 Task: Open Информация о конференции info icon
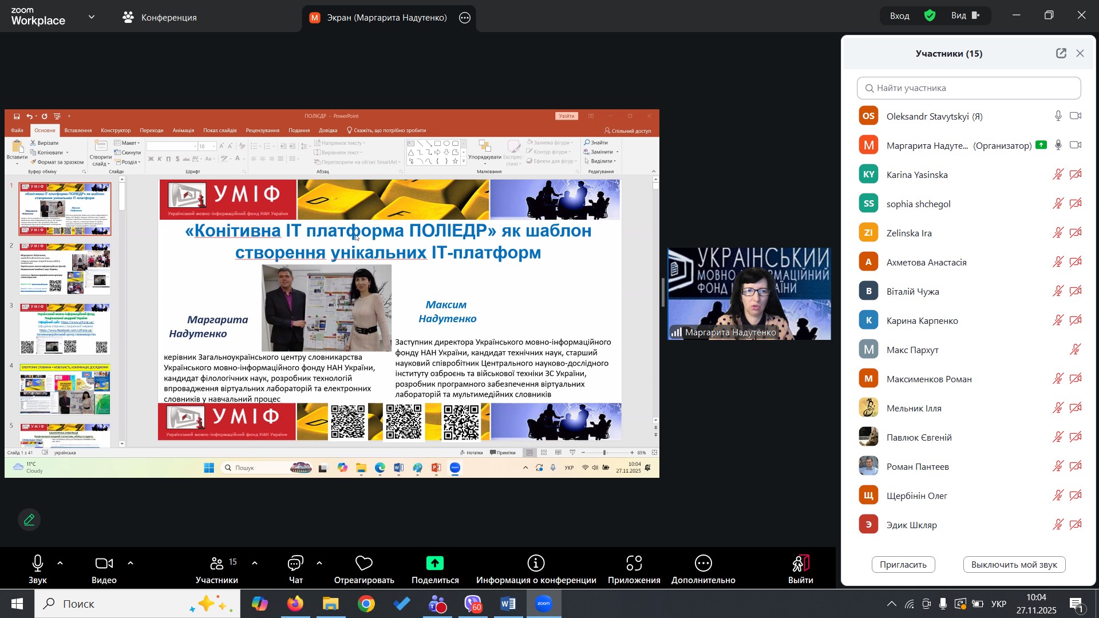point(536,564)
